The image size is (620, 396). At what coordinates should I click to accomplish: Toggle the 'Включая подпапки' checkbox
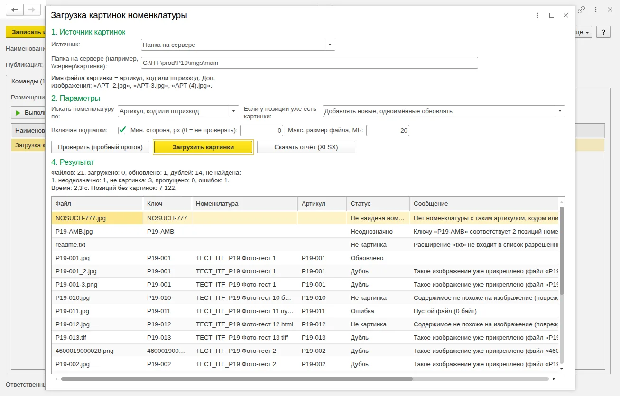coord(122,130)
